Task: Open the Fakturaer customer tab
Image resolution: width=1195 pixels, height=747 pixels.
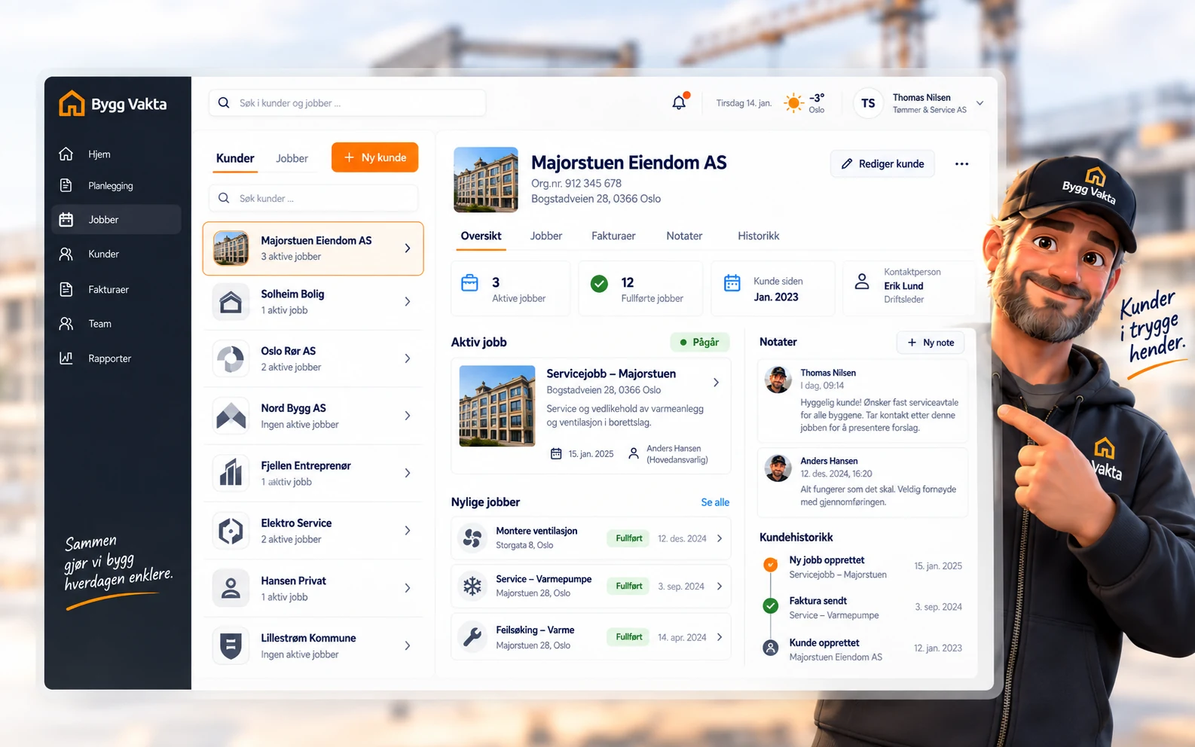Action: [x=613, y=236]
